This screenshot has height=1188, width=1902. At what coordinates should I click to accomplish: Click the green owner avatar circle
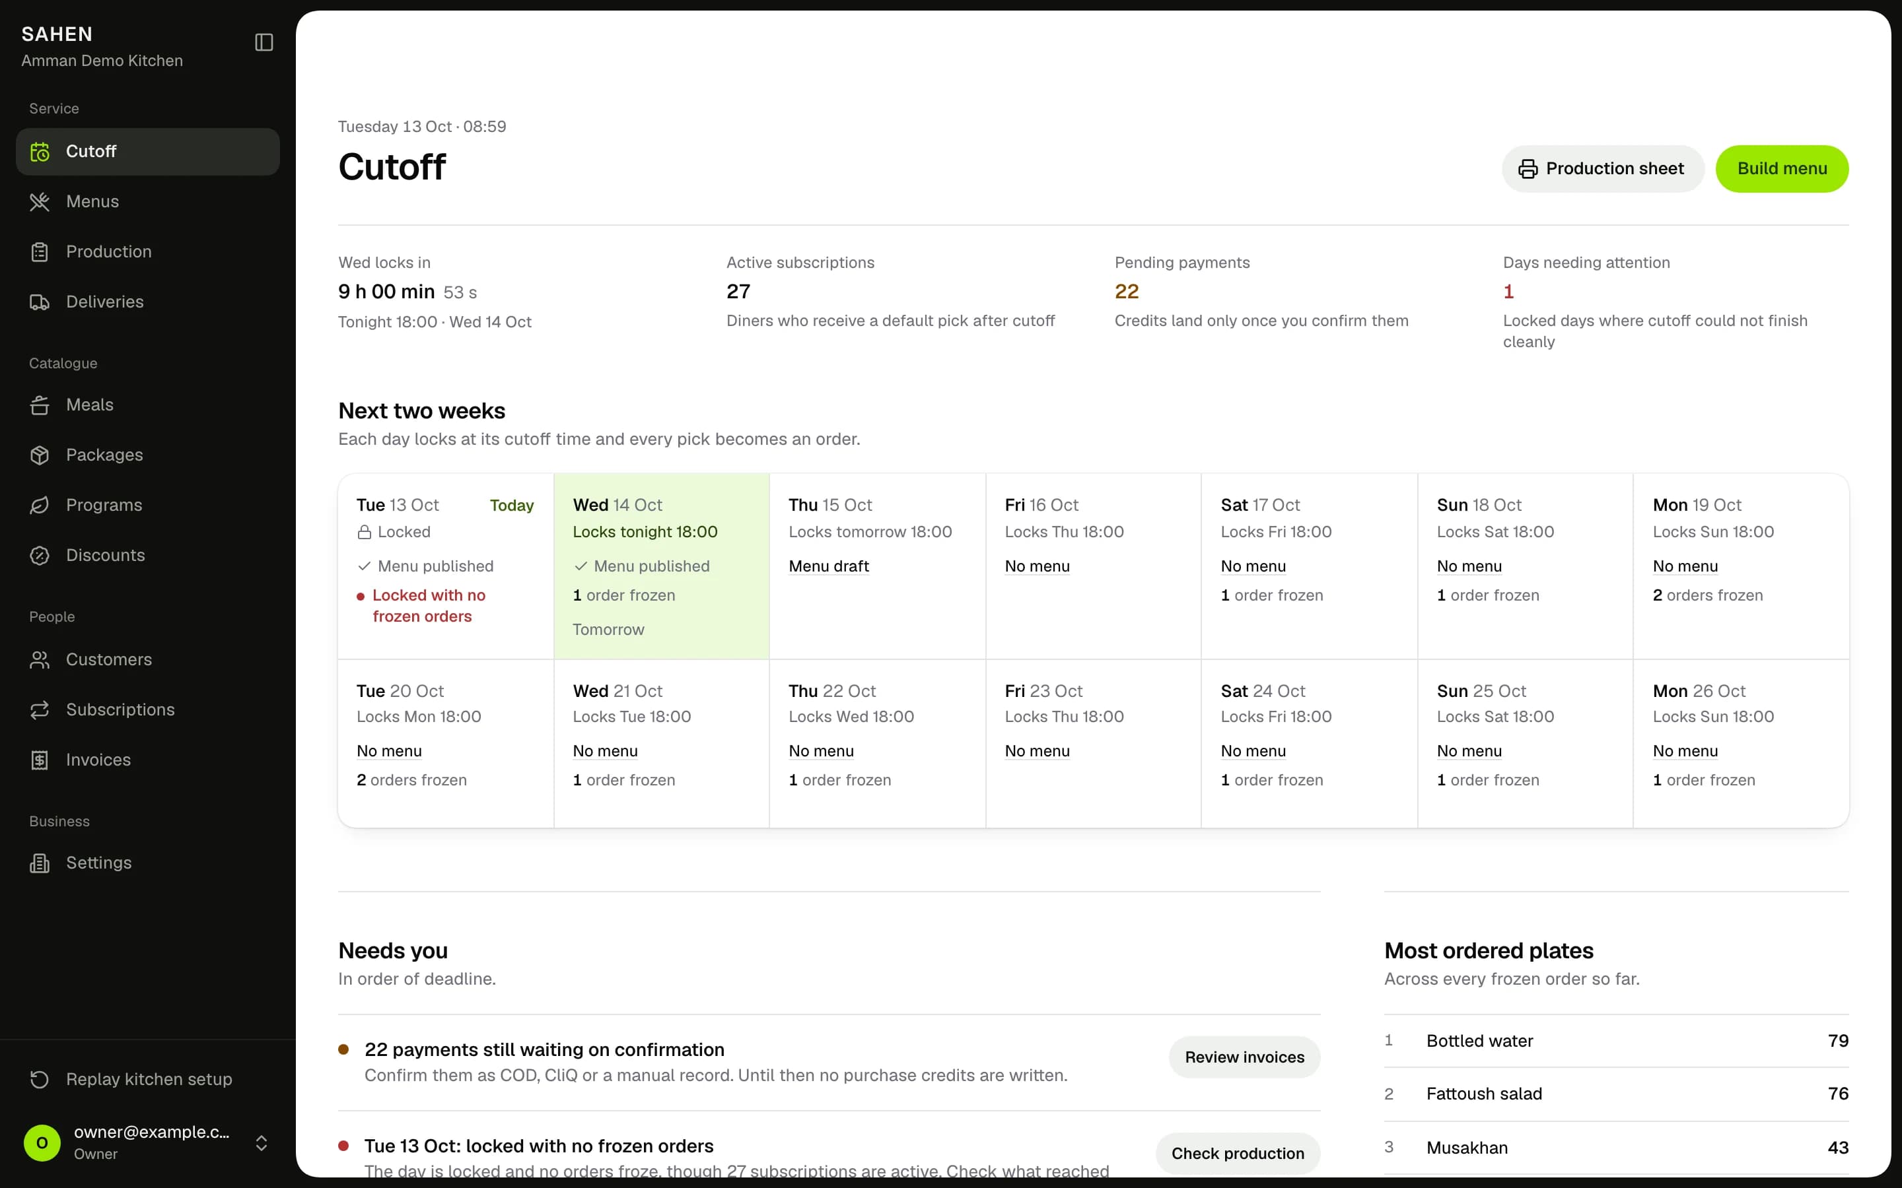coord(42,1142)
